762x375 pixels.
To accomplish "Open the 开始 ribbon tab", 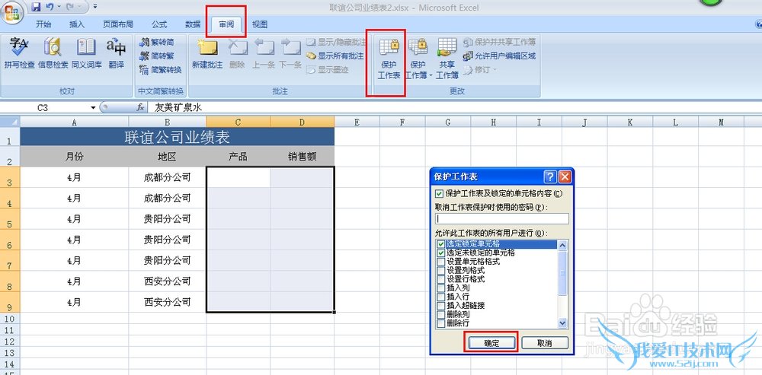I will (43, 24).
